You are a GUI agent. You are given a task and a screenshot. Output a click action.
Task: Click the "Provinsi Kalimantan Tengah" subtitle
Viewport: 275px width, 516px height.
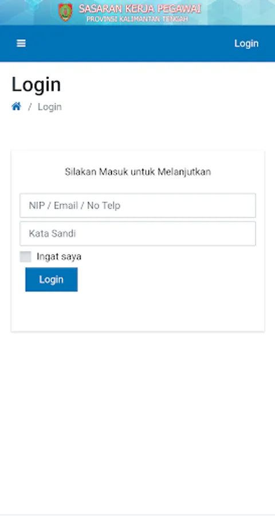[x=137, y=19]
